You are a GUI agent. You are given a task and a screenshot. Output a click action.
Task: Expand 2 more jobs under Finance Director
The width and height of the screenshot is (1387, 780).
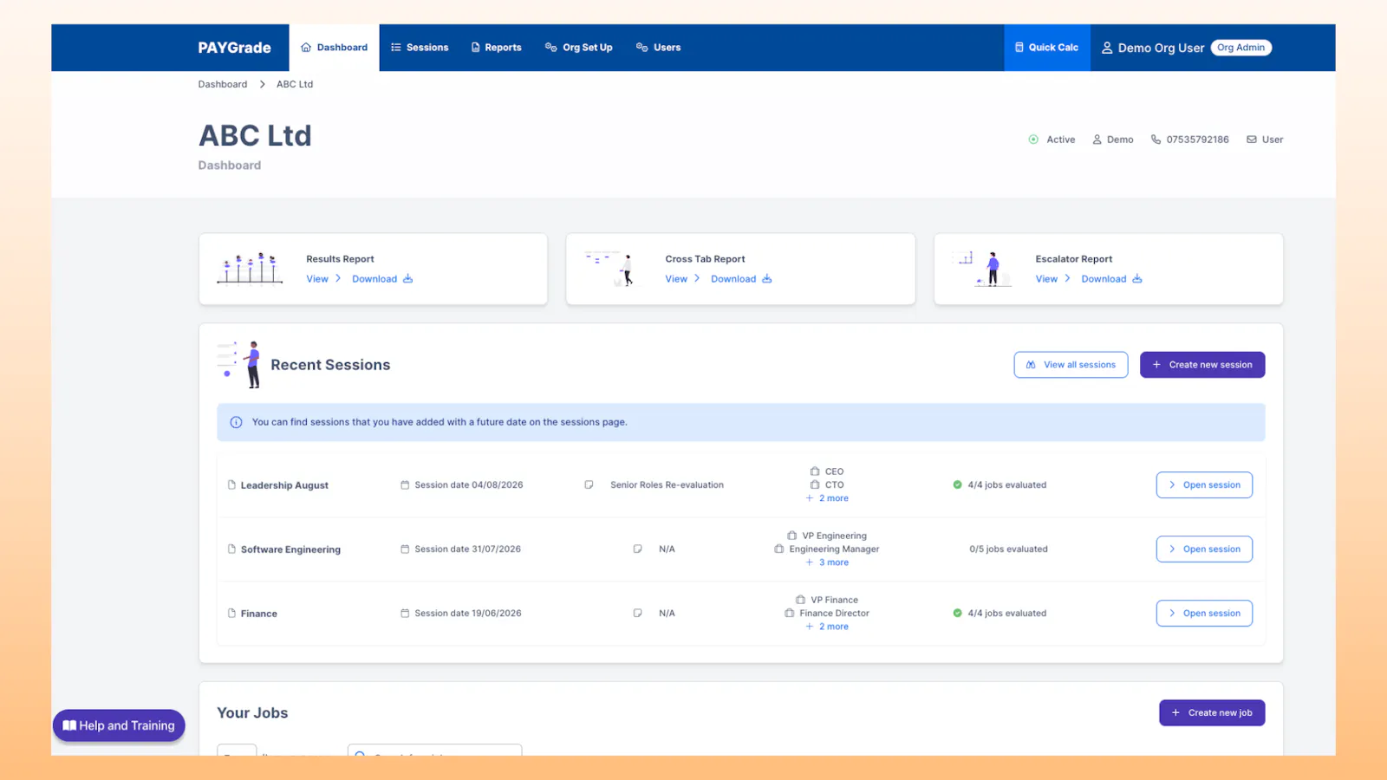[827, 627]
